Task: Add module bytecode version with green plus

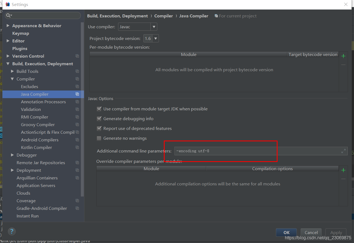Action: click(343, 56)
